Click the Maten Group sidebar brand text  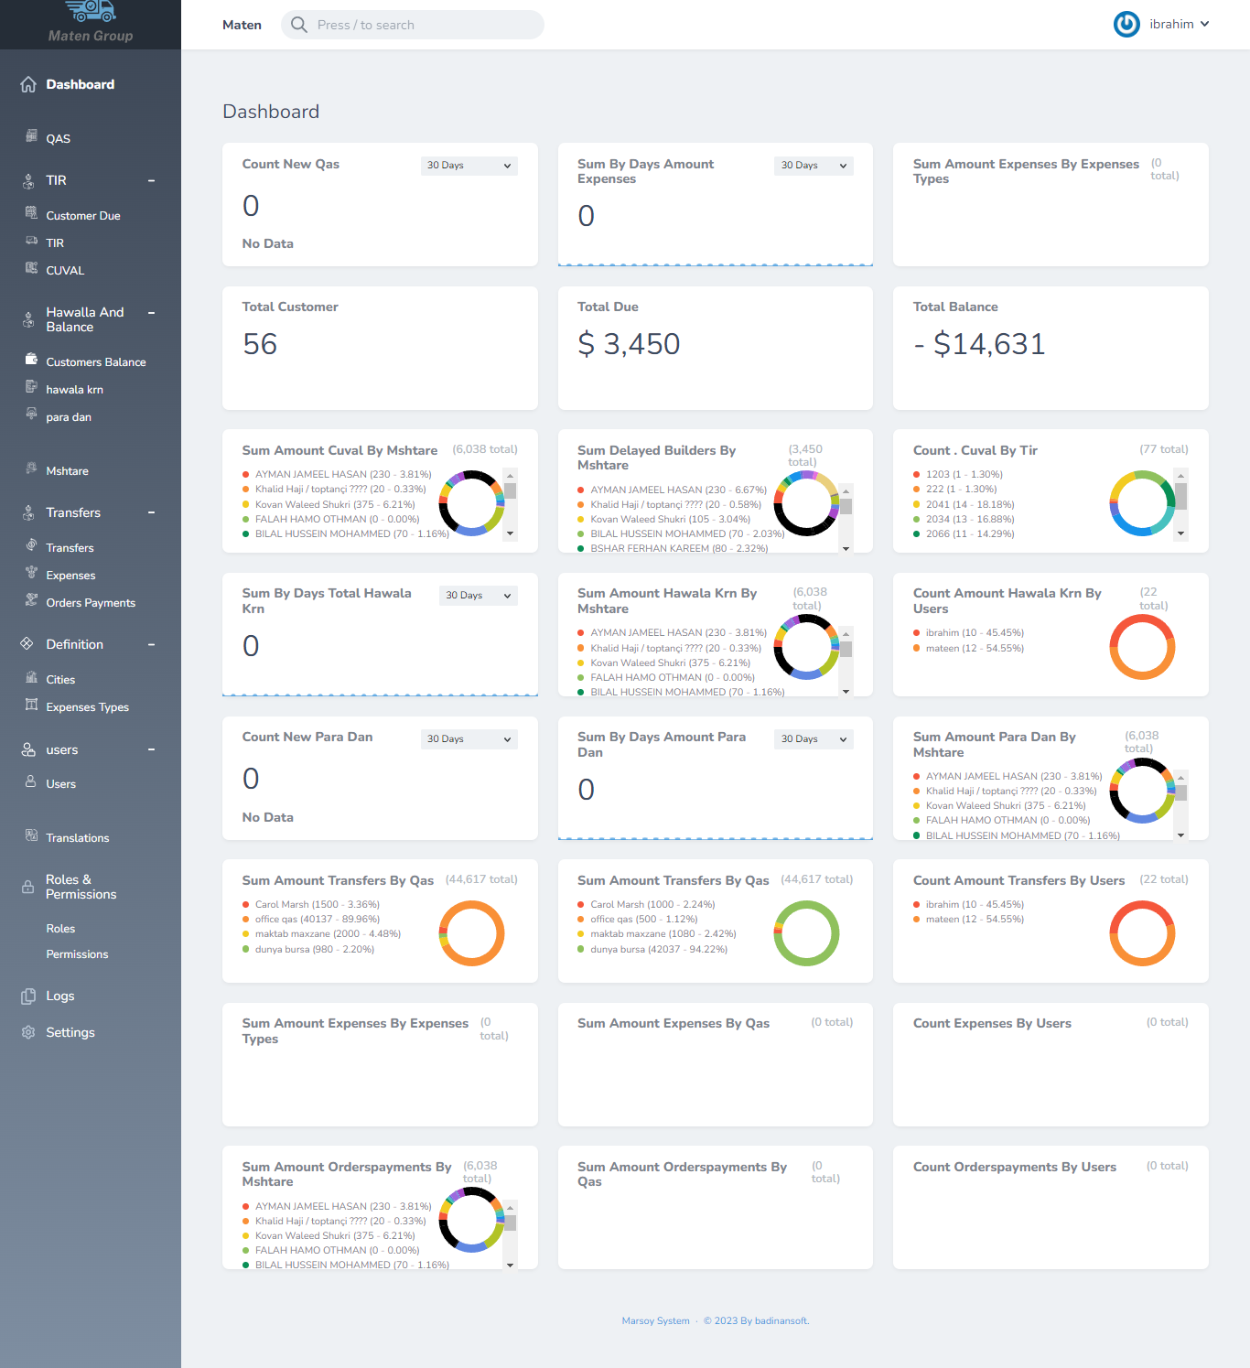click(91, 36)
